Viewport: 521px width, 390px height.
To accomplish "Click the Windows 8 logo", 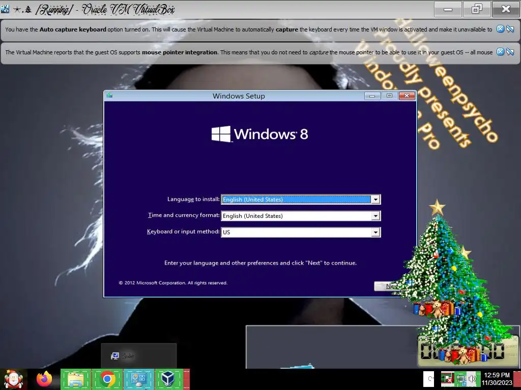I will coord(259,134).
